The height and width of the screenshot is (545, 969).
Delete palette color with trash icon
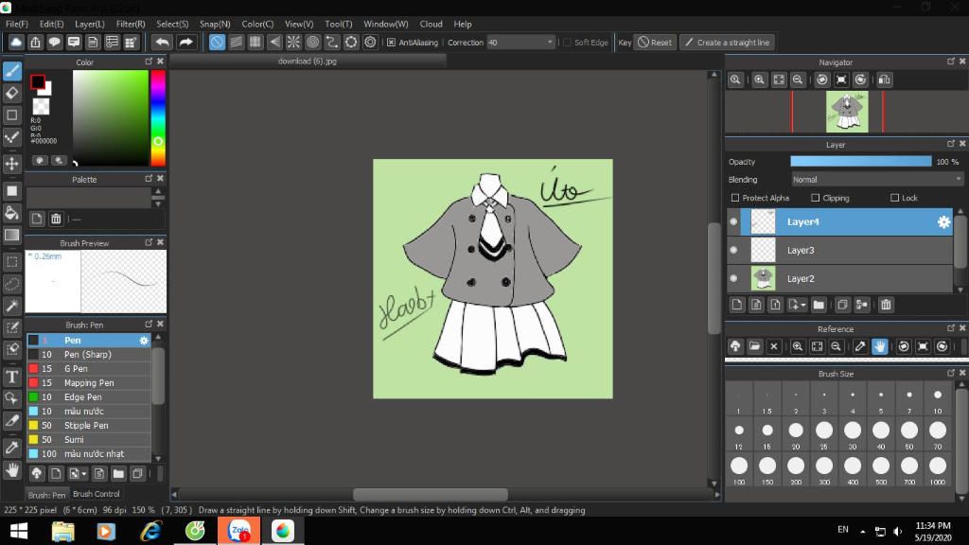coord(56,219)
